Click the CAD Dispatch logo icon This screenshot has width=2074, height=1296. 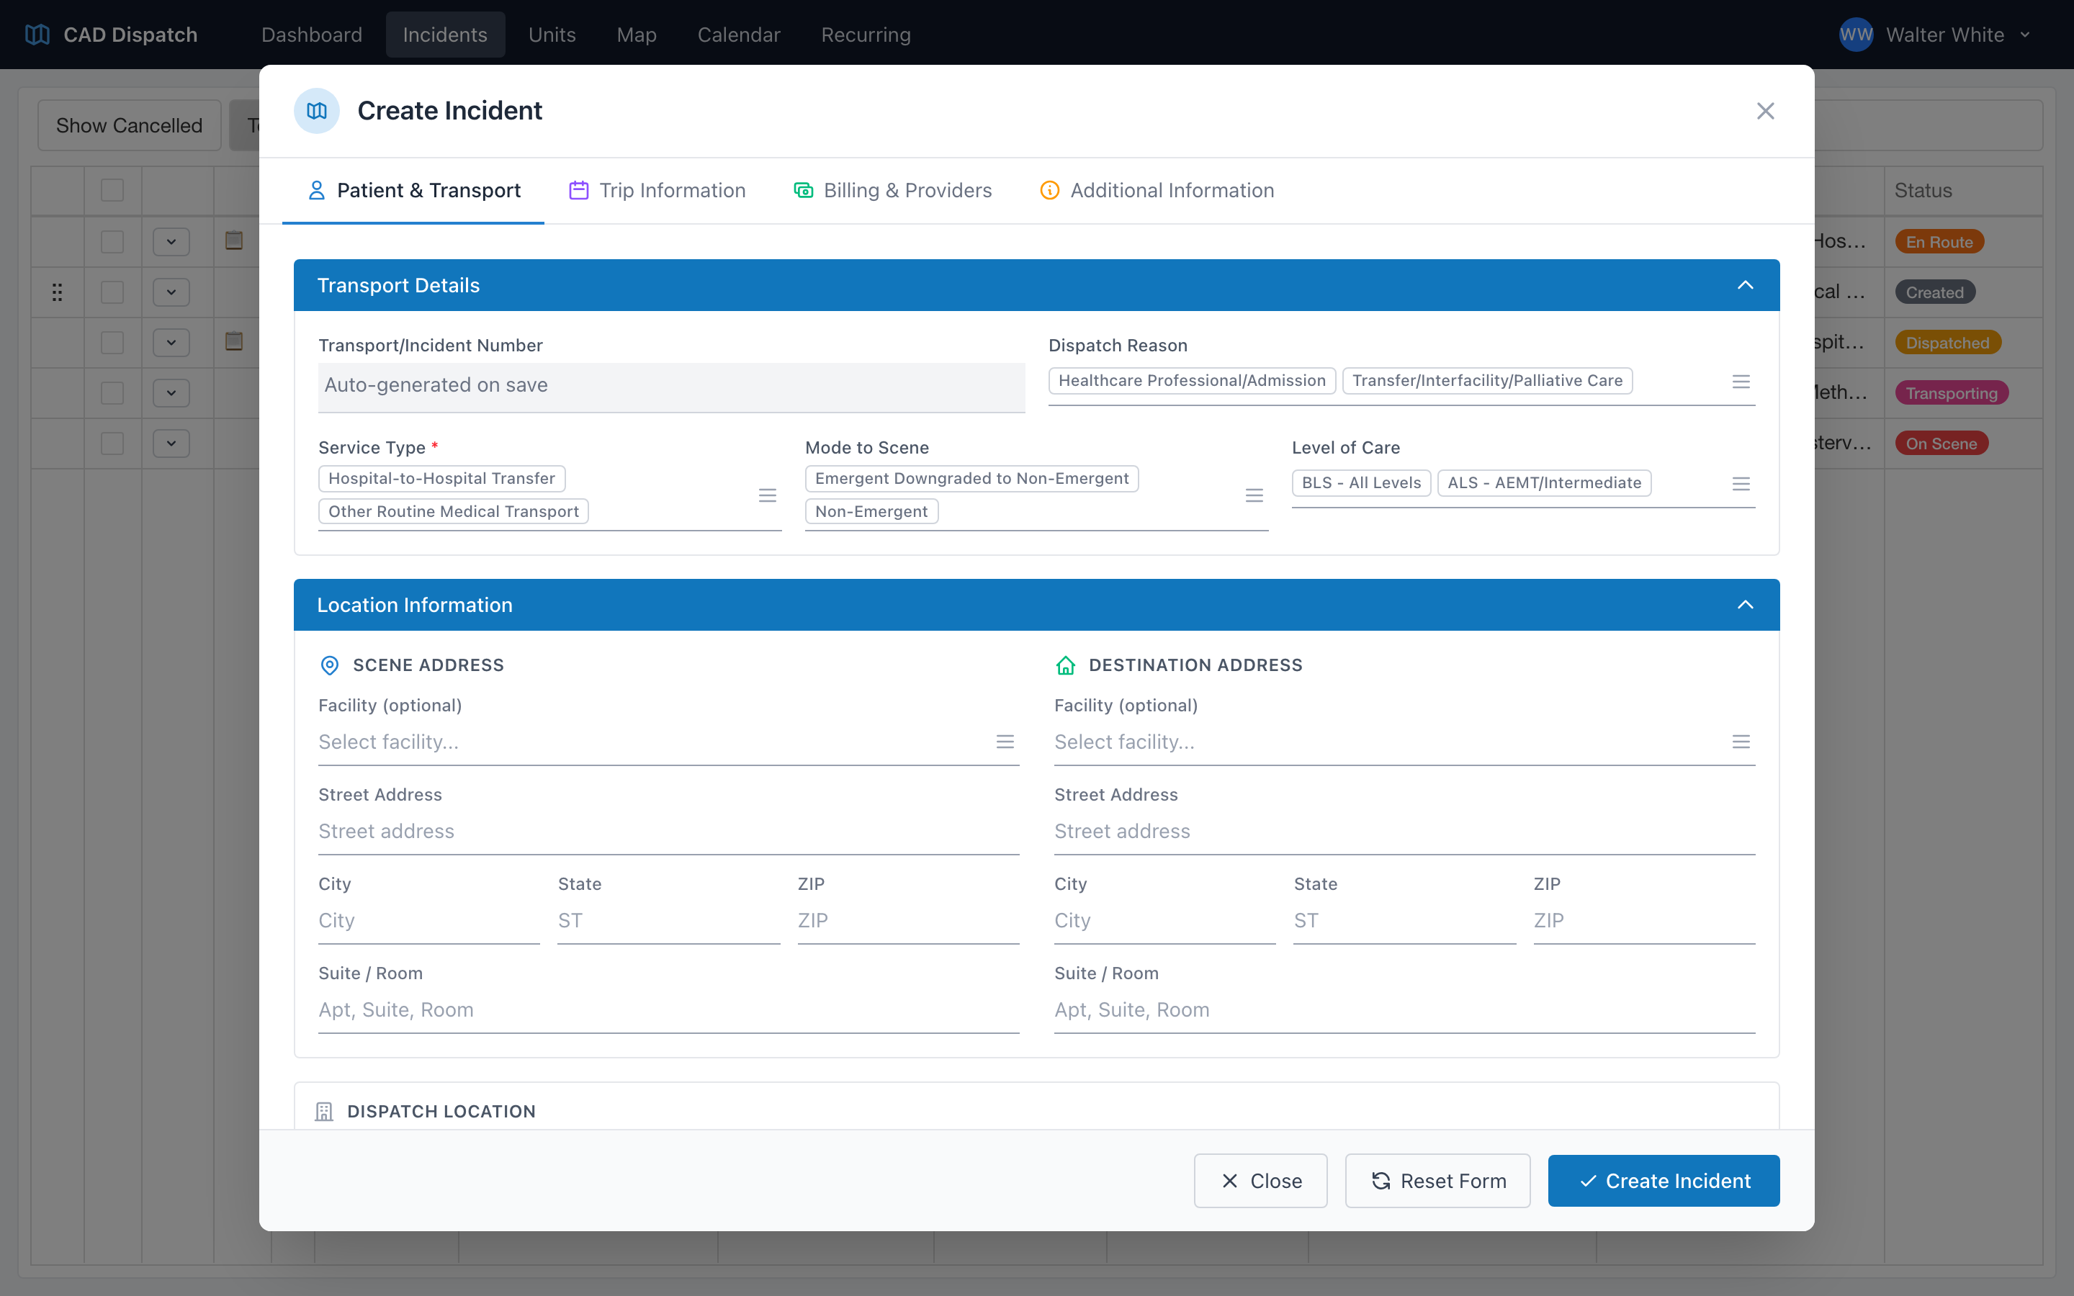click(x=37, y=35)
